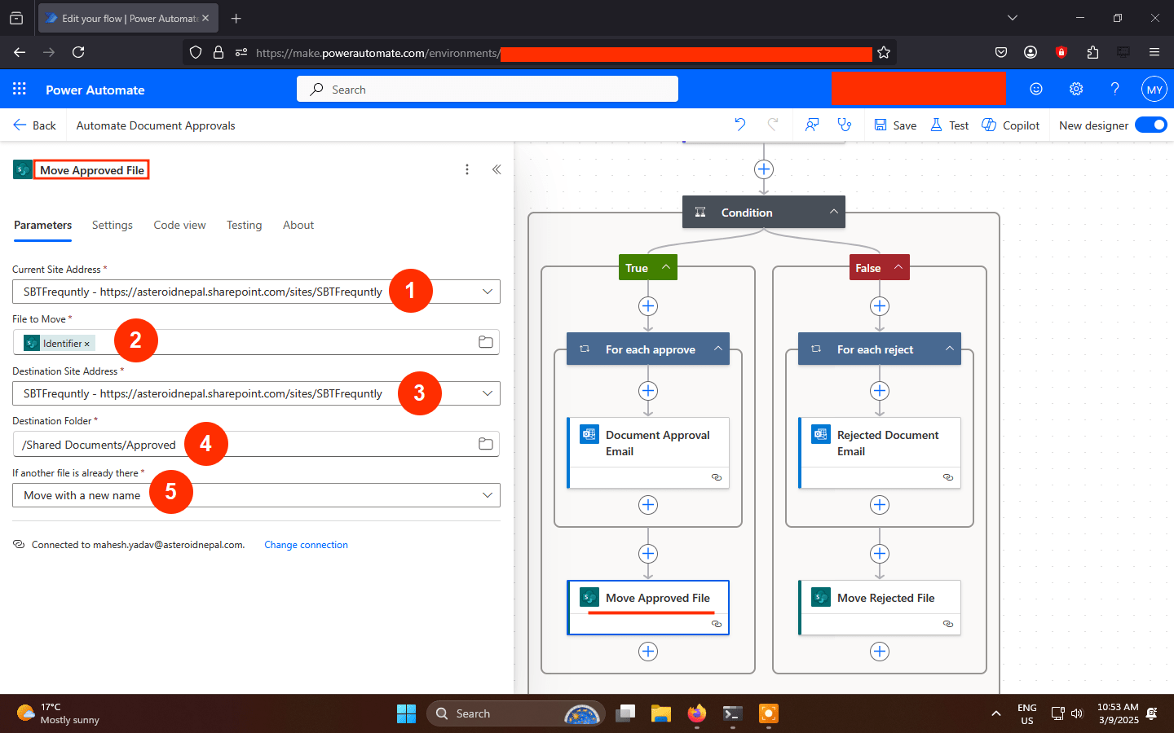The image size is (1174, 733).
Task: Add action at top of True branch
Action: click(648, 306)
